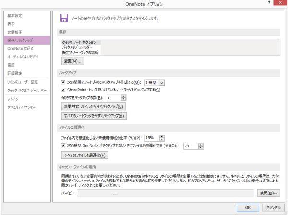Click the optimize minutes 20 spinner

(x=200, y=146)
